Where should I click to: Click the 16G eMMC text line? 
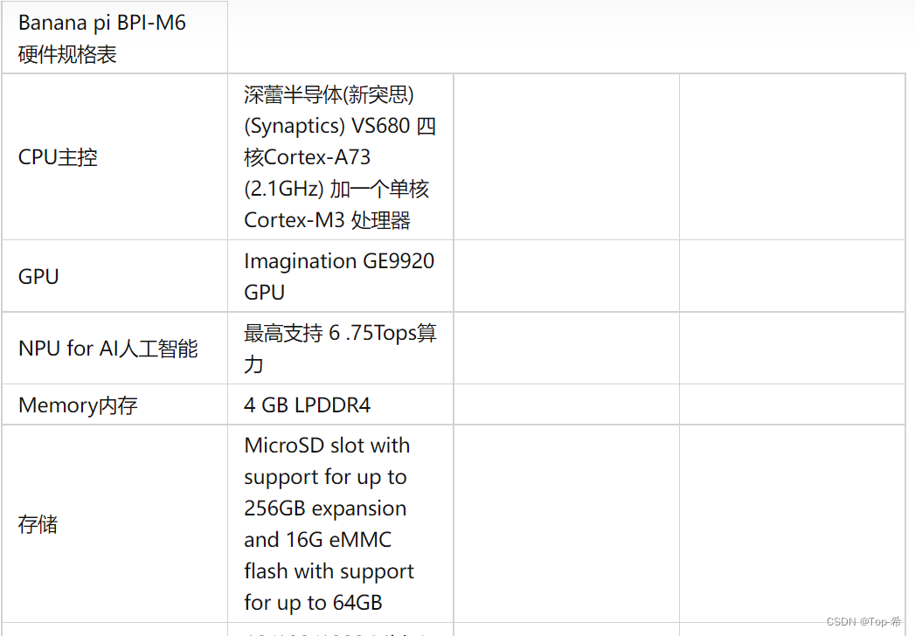point(317,540)
